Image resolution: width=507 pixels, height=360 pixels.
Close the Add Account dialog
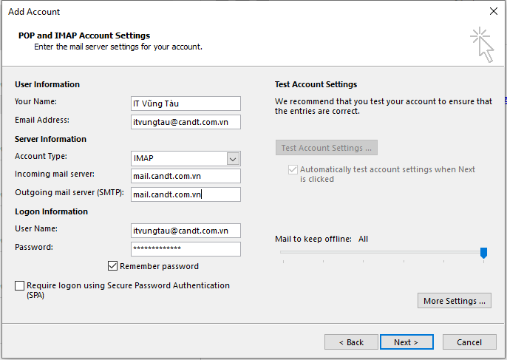pyautogui.click(x=494, y=11)
